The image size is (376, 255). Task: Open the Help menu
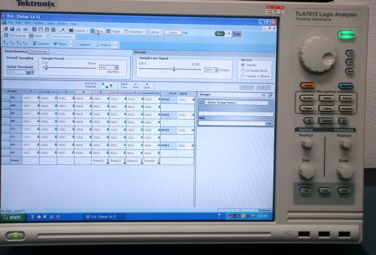click(74, 24)
